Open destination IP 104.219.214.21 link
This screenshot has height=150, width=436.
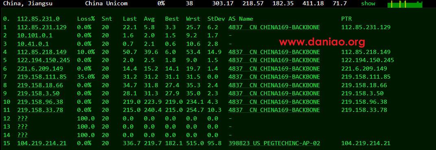click(42, 143)
